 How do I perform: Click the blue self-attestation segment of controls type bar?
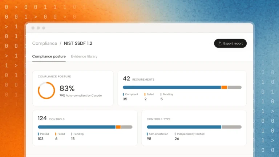click(x=184, y=127)
